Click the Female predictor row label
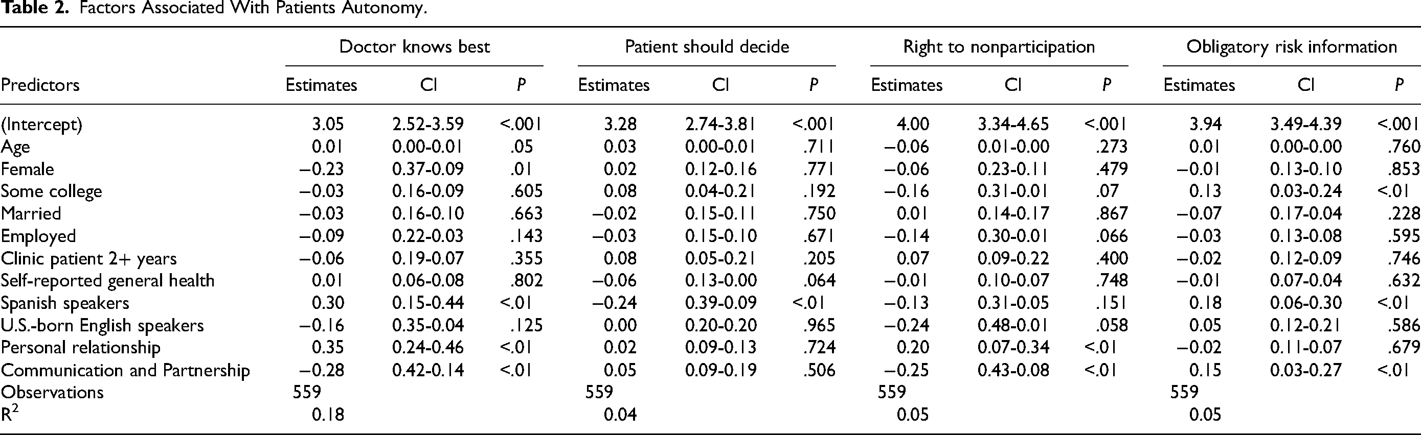The image size is (1421, 435). tap(28, 168)
